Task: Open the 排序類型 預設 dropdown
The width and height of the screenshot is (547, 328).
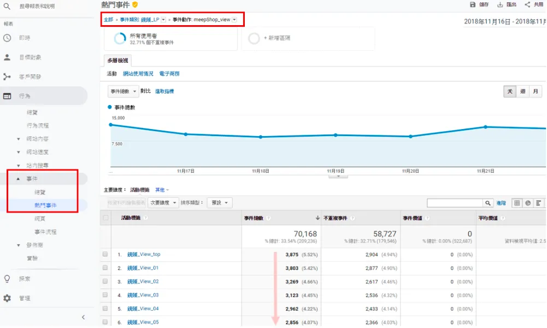Action: click(220, 203)
